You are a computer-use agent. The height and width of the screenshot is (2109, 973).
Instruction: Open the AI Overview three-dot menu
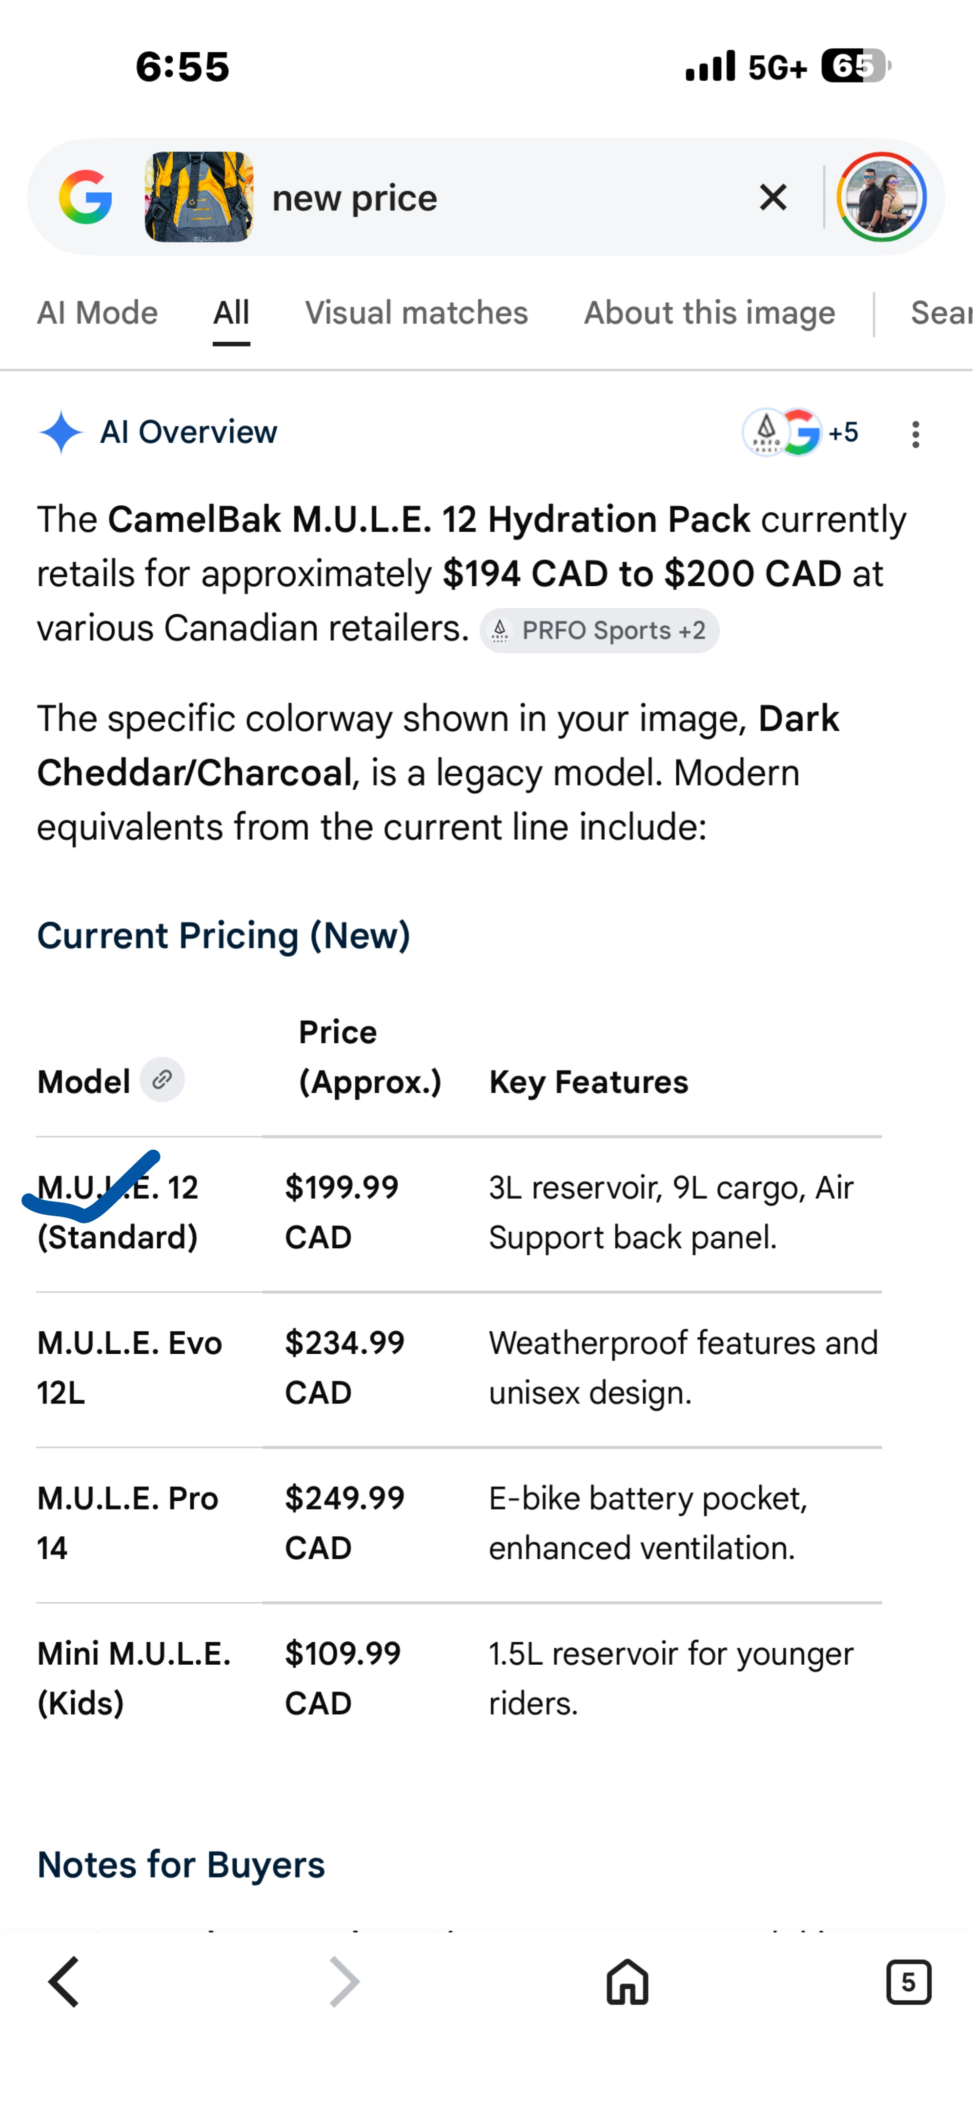coord(916,434)
